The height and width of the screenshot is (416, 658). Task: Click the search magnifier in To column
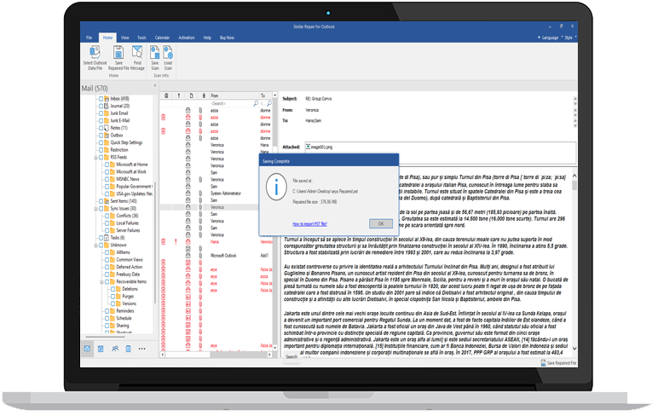[x=269, y=103]
